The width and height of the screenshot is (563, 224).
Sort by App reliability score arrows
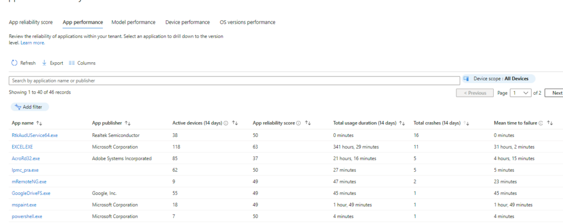click(308, 123)
